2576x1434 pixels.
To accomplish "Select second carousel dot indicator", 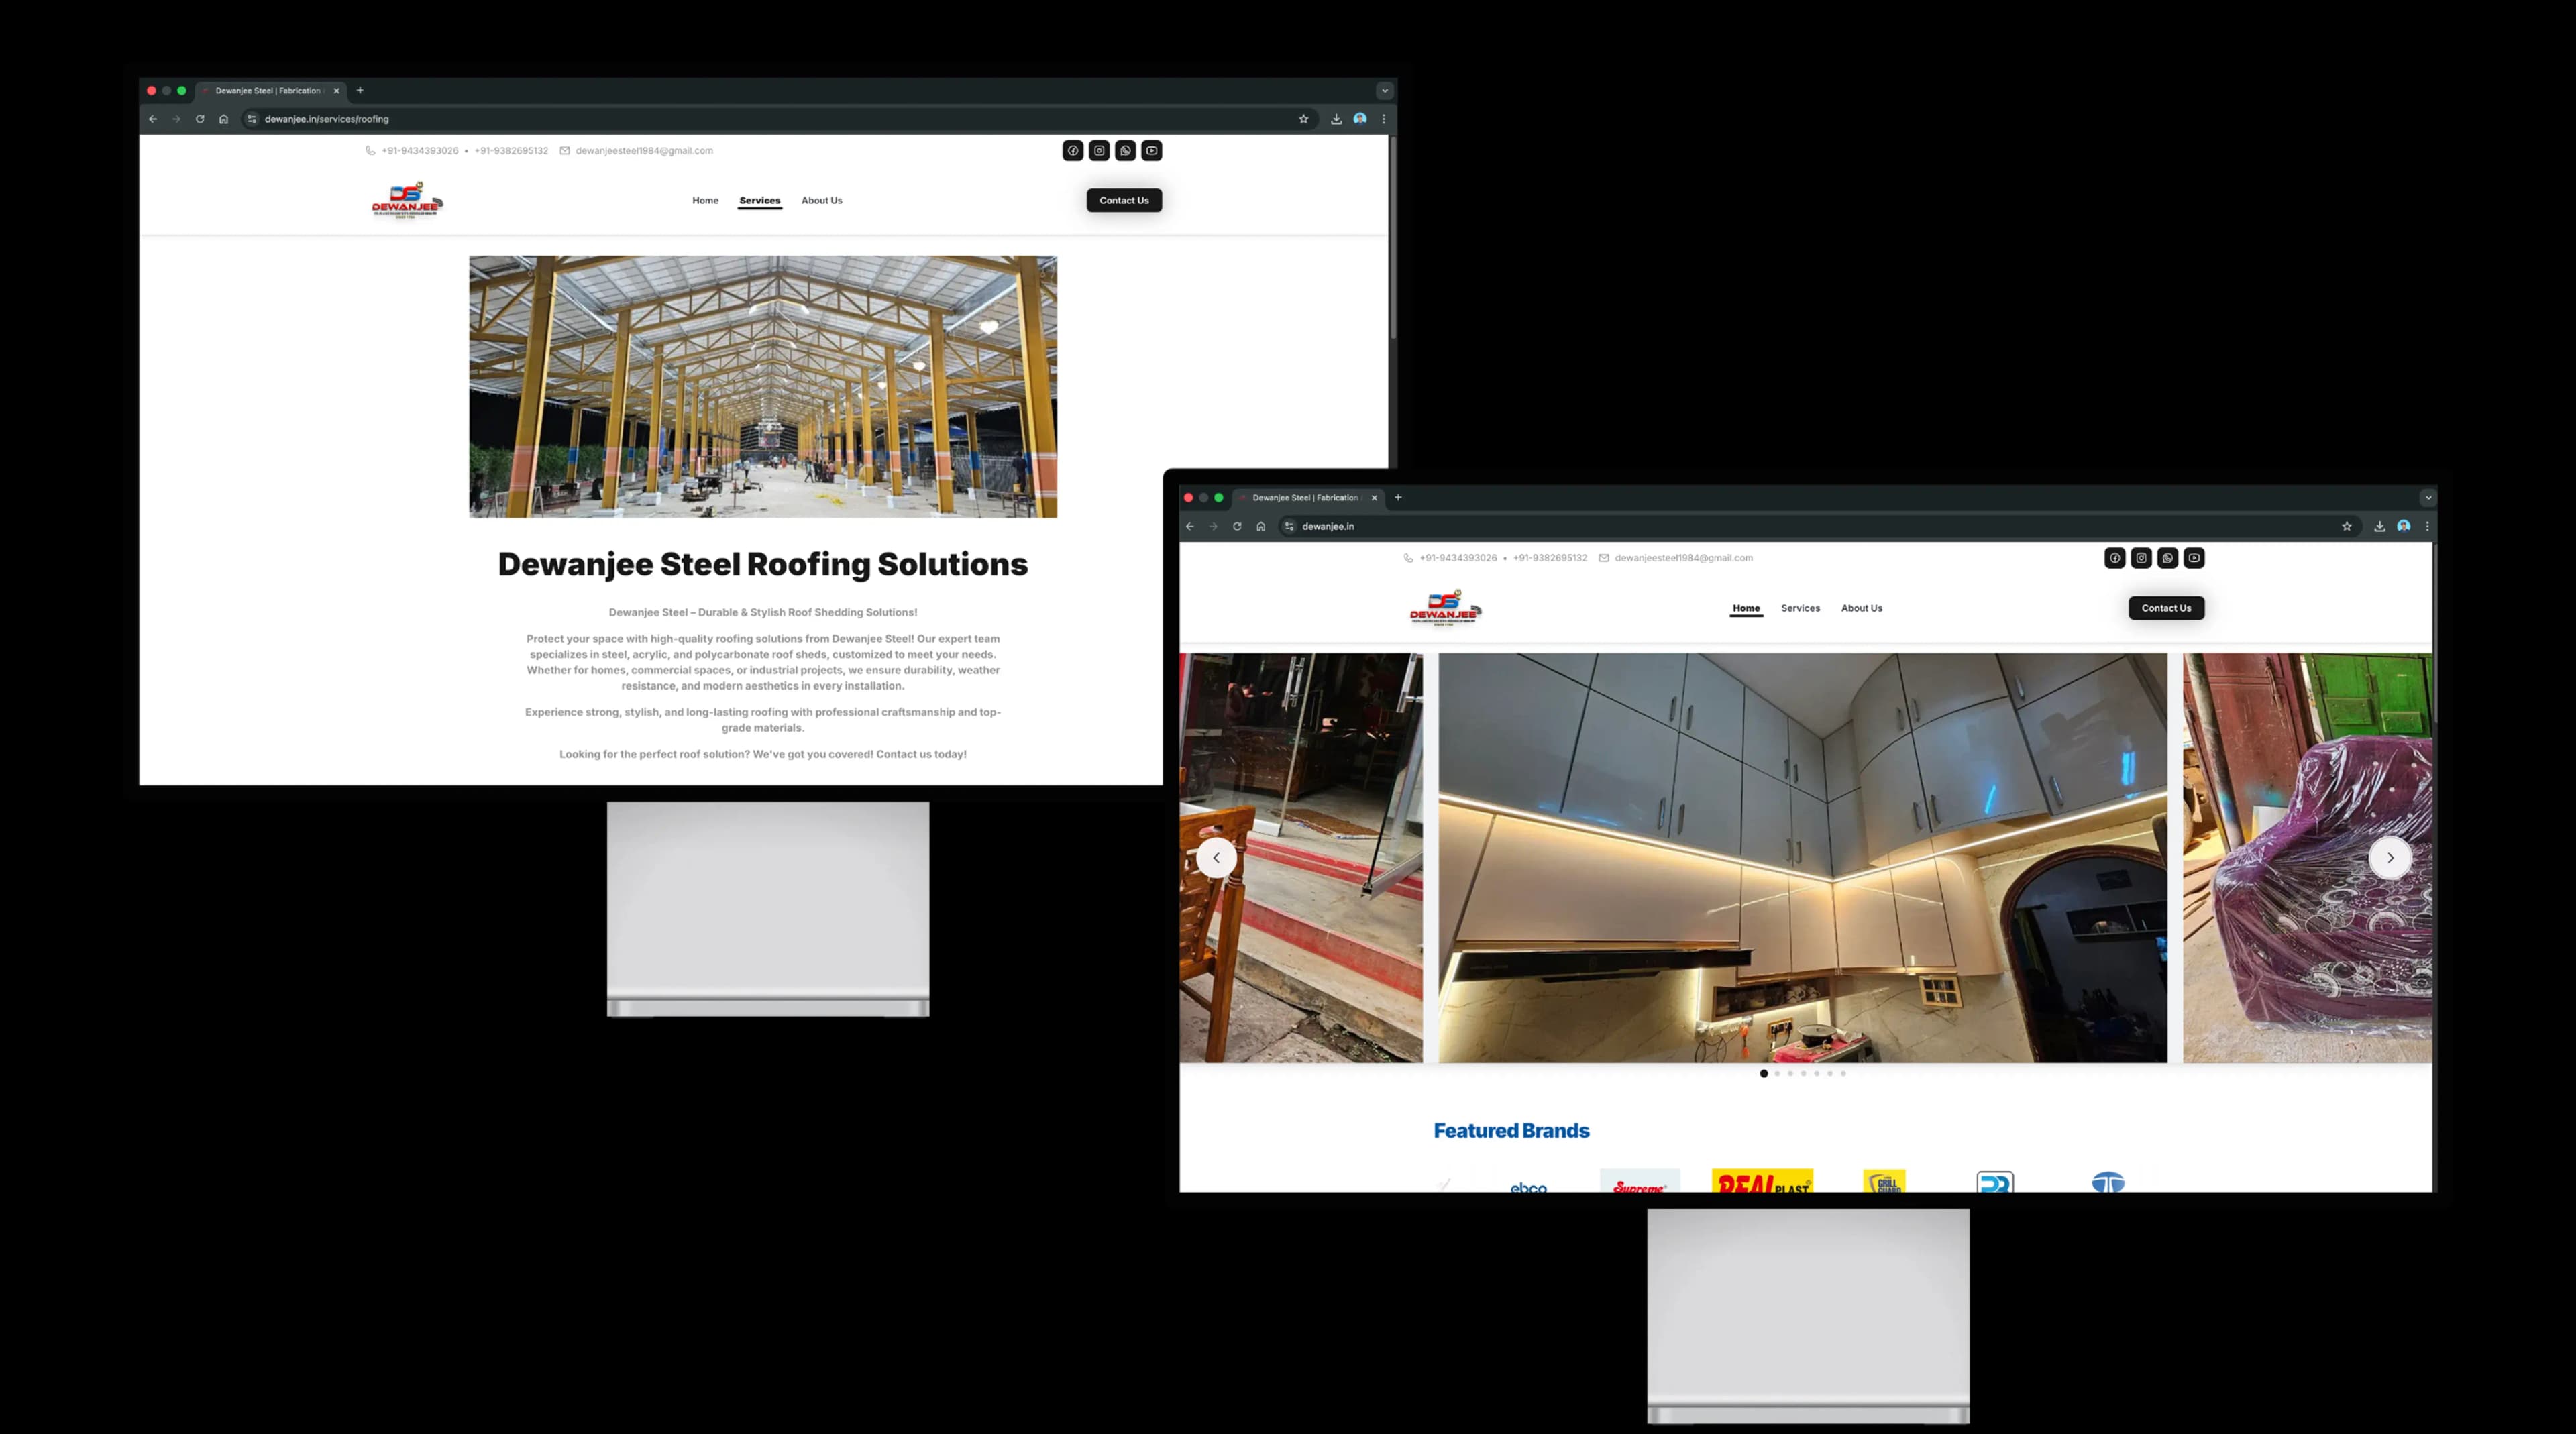I will (1777, 1074).
